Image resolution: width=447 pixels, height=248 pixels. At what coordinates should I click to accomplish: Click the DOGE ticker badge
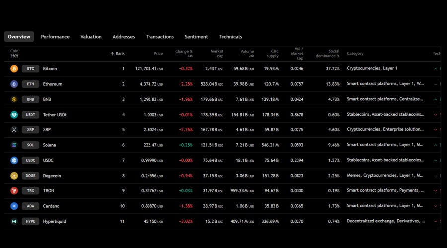pyautogui.click(x=30, y=176)
